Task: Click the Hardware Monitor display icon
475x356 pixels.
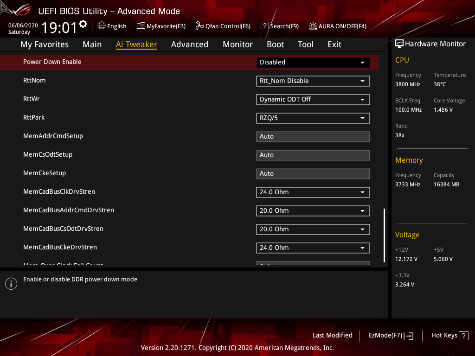Action: 399,44
